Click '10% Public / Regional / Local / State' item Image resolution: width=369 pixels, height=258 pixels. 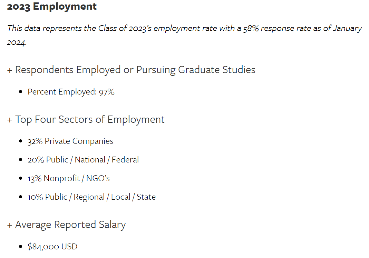(x=91, y=197)
